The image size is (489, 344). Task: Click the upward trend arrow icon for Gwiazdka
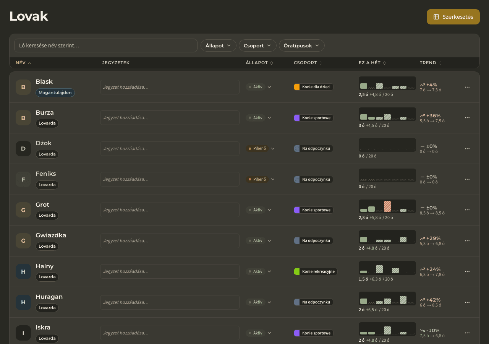(x=423, y=239)
